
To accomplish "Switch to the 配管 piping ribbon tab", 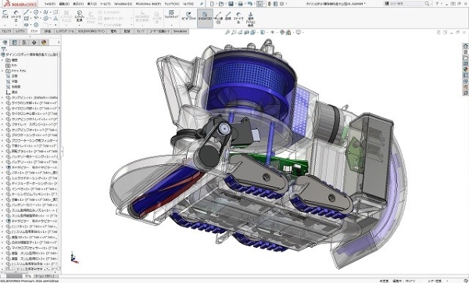I will point(127,31).
